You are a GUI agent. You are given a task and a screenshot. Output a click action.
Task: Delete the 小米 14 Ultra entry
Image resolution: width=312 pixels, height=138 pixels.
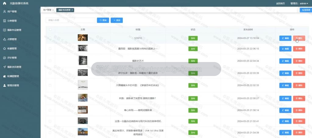(299, 133)
